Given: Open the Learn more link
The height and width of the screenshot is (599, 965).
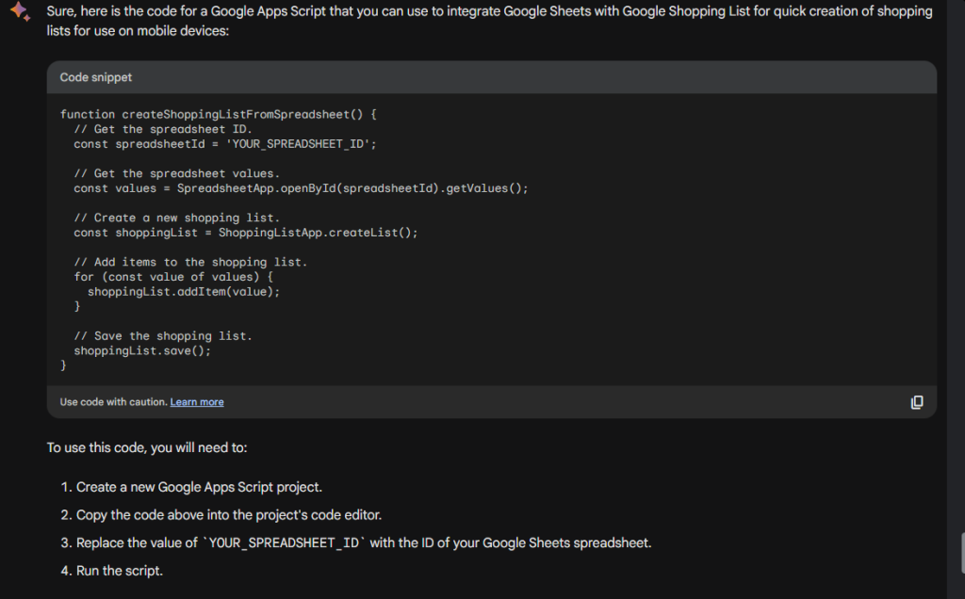Looking at the screenshot, I should click(x=197, y=402).
